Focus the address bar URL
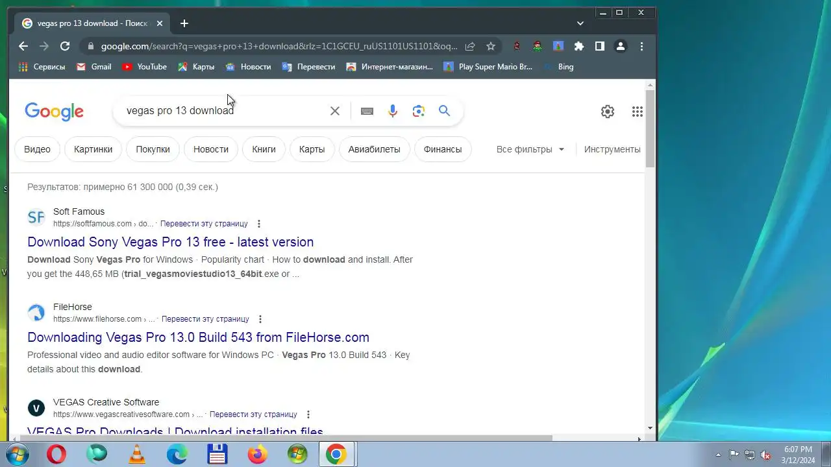 [279, 46]
